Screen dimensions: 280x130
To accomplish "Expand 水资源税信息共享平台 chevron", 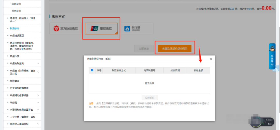I will tap(38, 110).
